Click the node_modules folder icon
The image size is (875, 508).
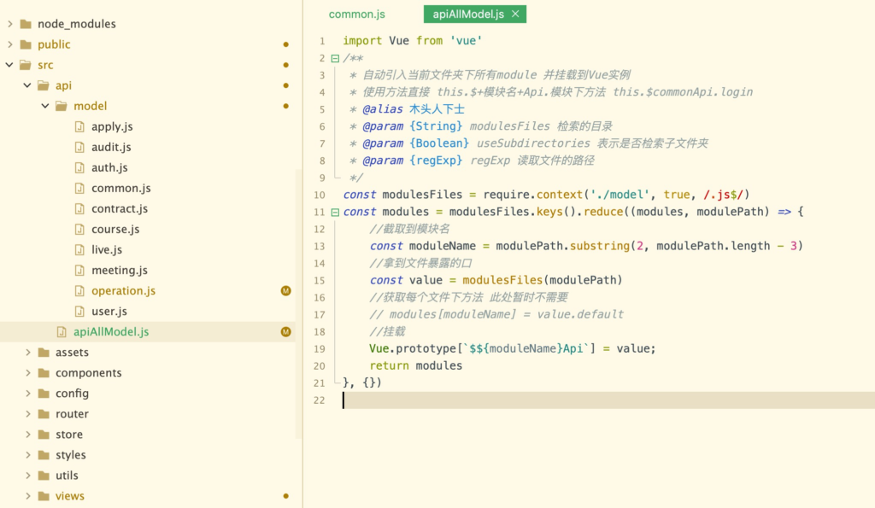point(26,24)
